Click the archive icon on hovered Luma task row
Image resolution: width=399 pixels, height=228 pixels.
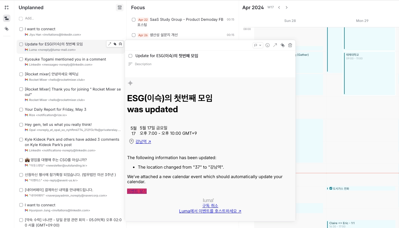(120, 44)
